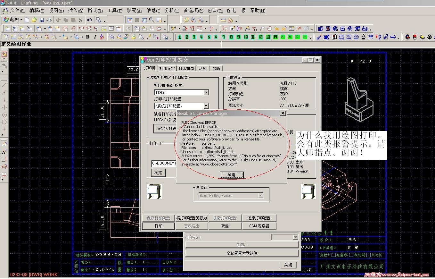This screenshot has width=435, height=279.
Task: Click the eye icon in the toolbar
Action: coord(371,37)
